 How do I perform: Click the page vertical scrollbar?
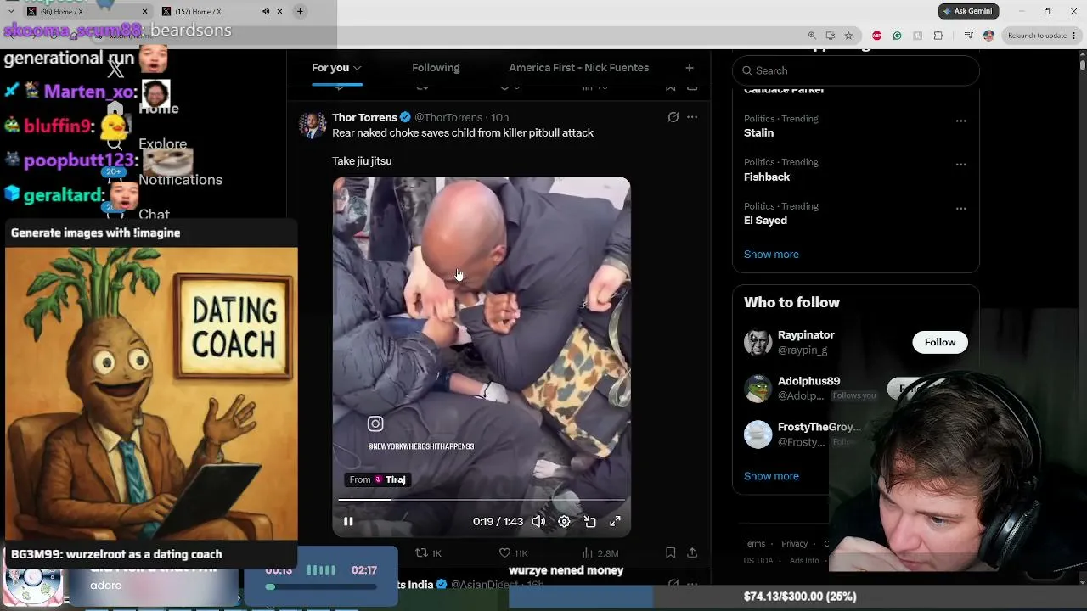[x=1083, y=64]
